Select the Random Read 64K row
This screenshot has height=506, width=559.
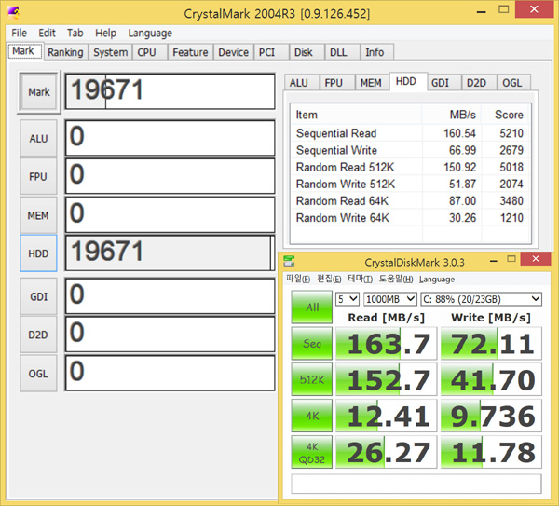(410, 200)
